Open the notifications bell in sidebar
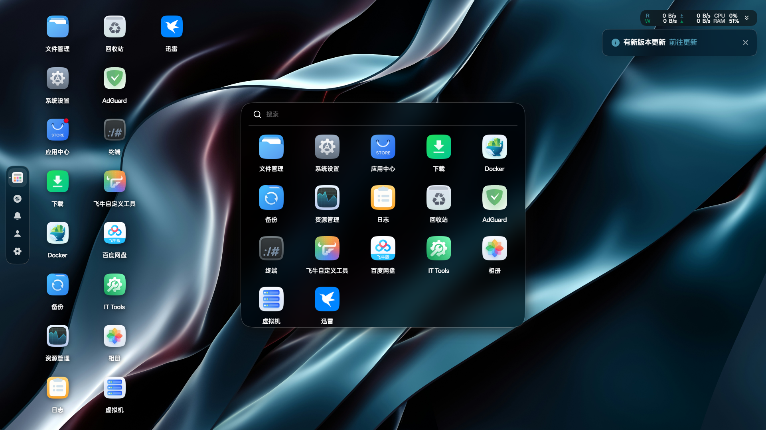 pos(18,216)
